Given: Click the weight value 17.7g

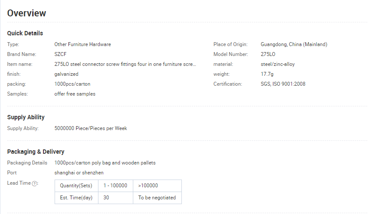Looking at the screenshot, I should (267, 74).
